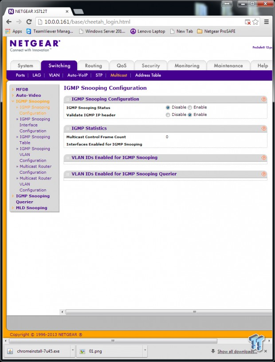Open help for VLAN IDs Enabled for IGMP Snooping
The width and height of the screenshot is (275, 362).
tap(264, 158)
